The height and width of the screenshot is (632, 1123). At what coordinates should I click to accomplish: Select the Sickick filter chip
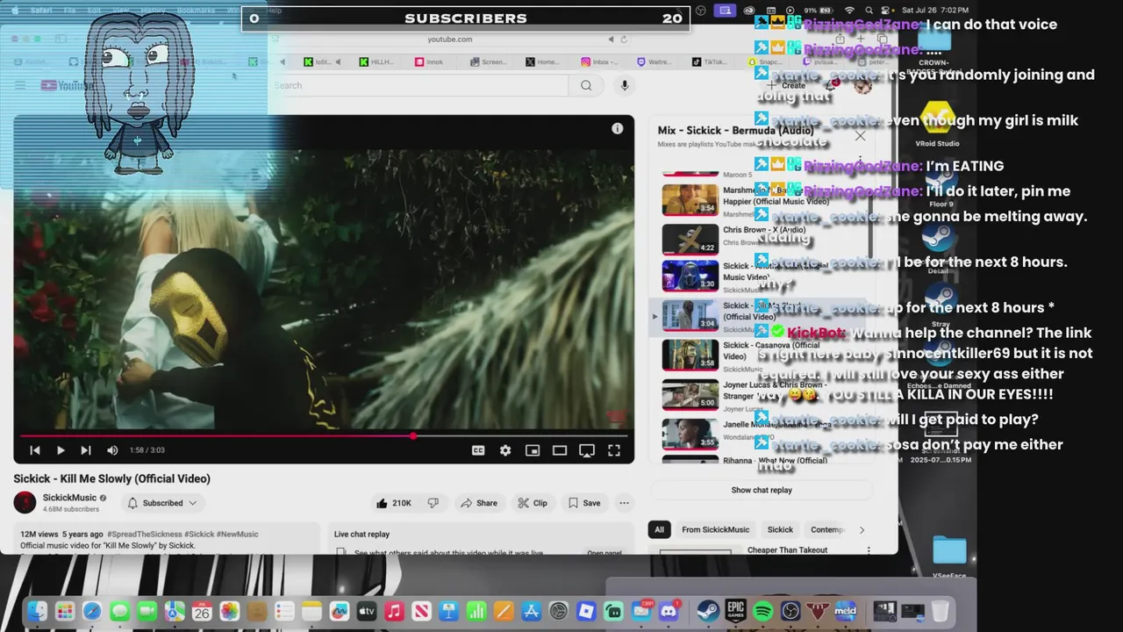coord(780,529)
